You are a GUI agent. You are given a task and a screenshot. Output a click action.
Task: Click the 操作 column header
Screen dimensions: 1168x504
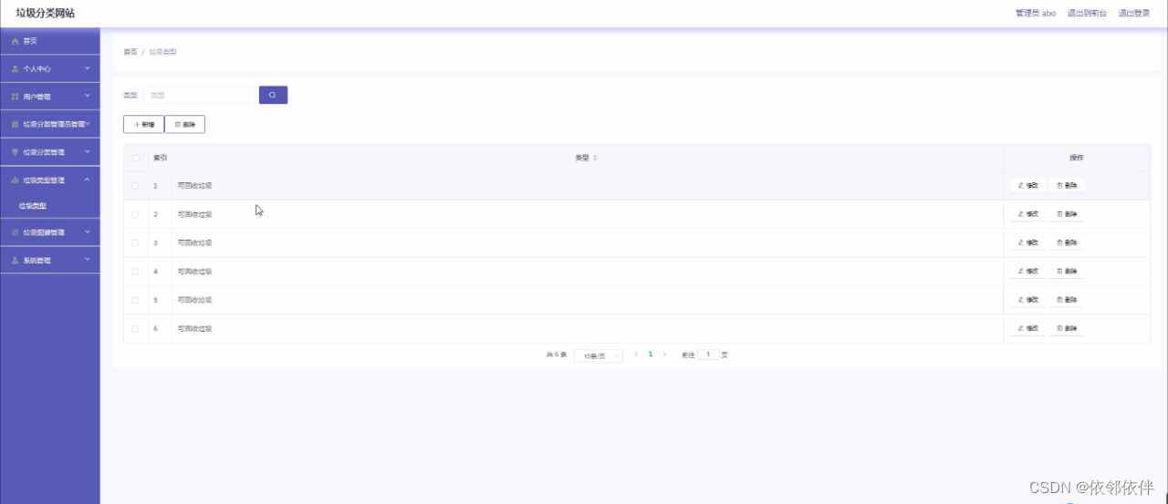click(x=1077, y=158)
